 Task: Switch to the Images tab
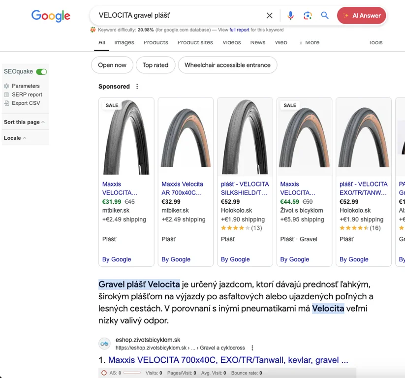tap(124, 43)
